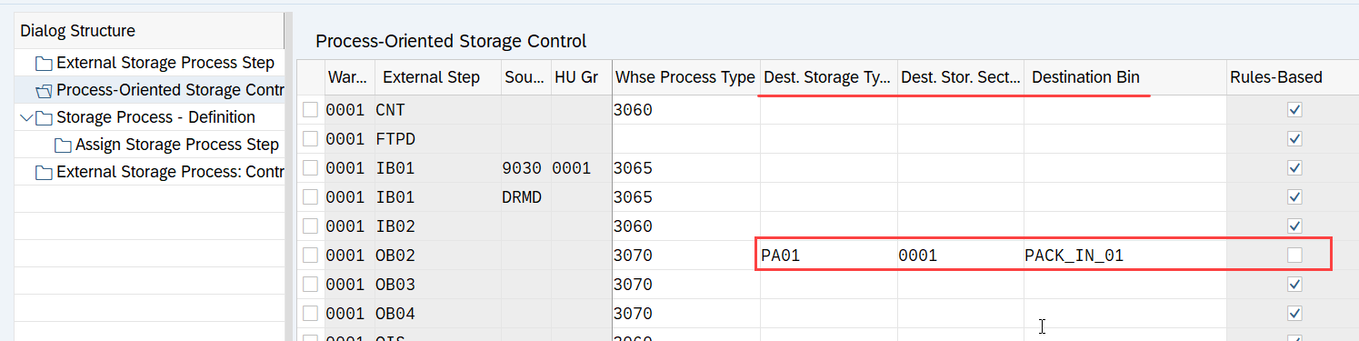This screenshot has width=1359, height=341.
Task: Toggle Rules-Based checkbox for IB02 row
Action: click(x=1294, y=226)
